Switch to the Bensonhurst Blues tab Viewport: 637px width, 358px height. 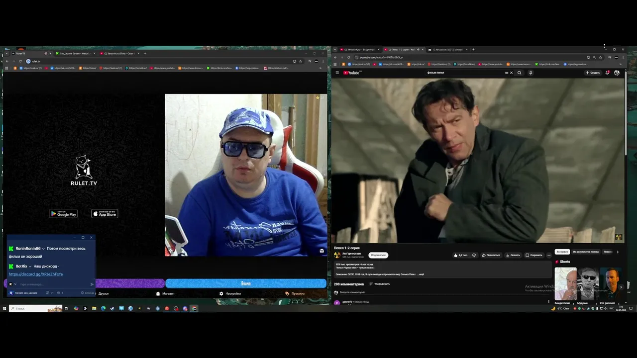tap(118, 53)
